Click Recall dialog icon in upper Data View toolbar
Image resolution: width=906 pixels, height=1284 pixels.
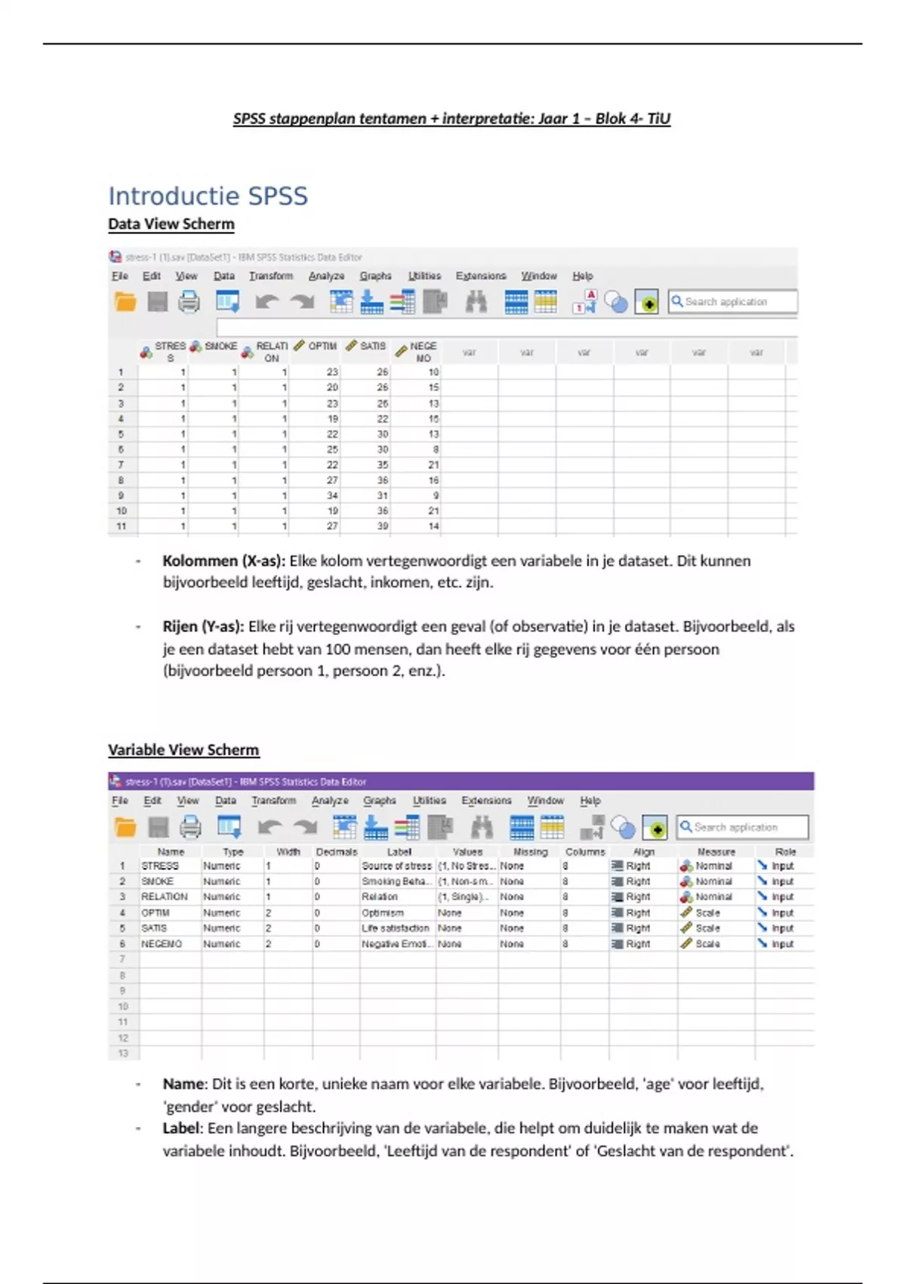coord(227,302)
